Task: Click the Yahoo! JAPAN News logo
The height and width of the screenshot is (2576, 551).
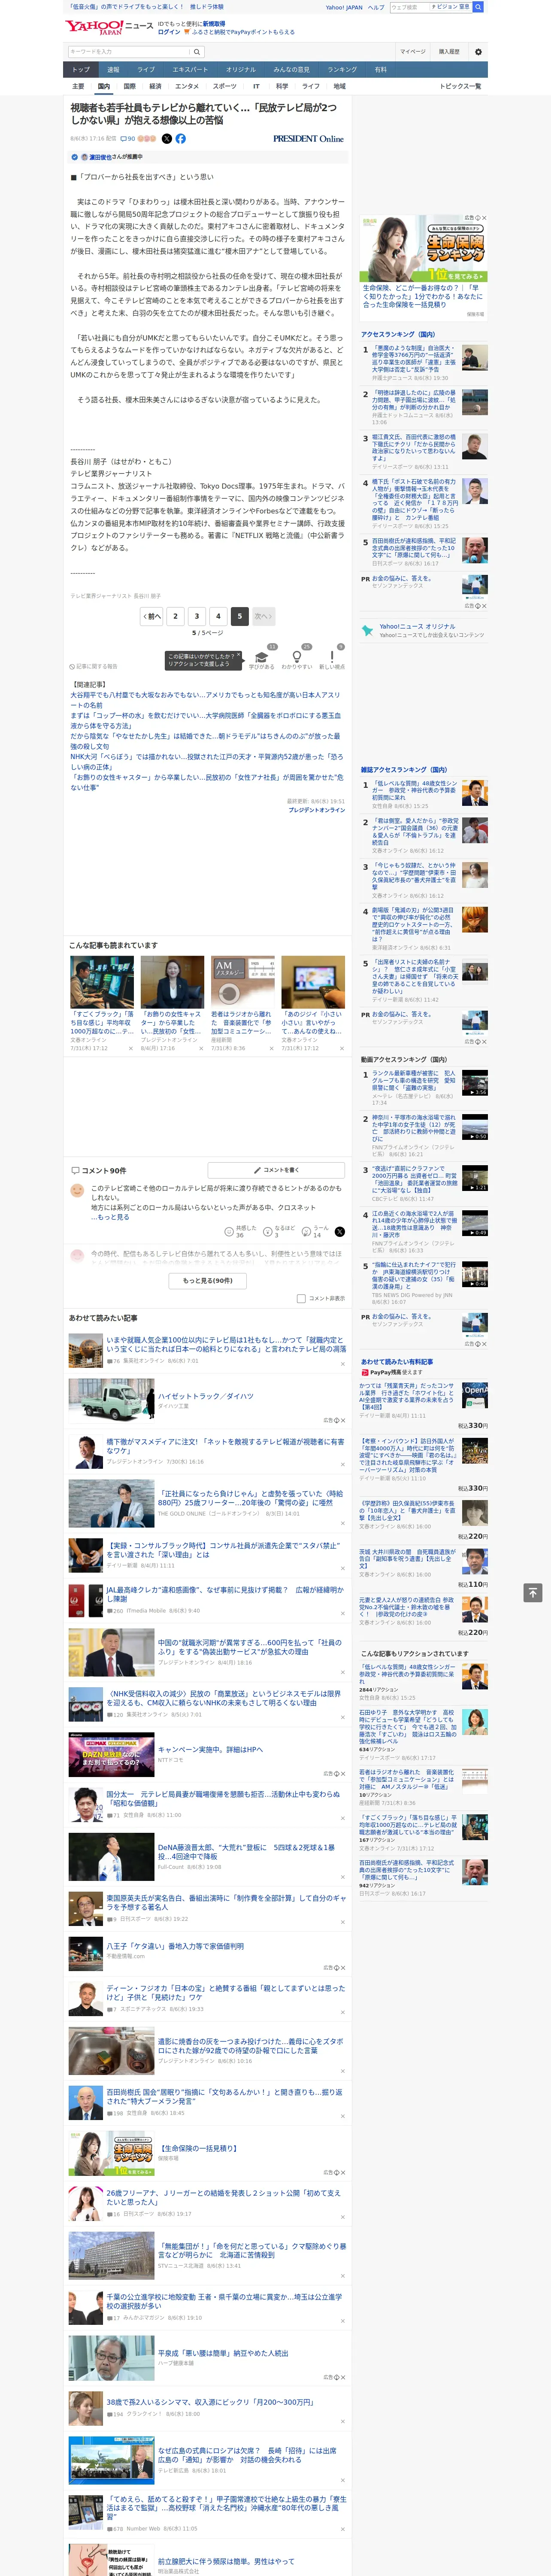Action: [x=109, y=27]
